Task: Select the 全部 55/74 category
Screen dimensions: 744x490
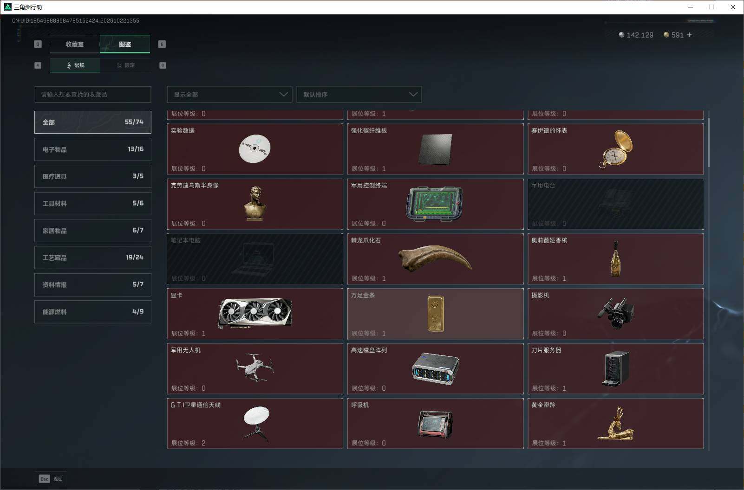Action: click(93, 122)
